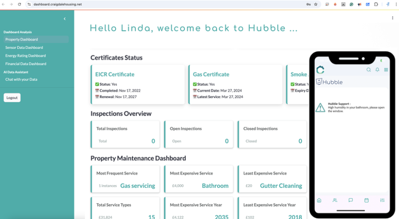
Task: Tap the grid menu icon in phone app
Action: tap(386, 70)
